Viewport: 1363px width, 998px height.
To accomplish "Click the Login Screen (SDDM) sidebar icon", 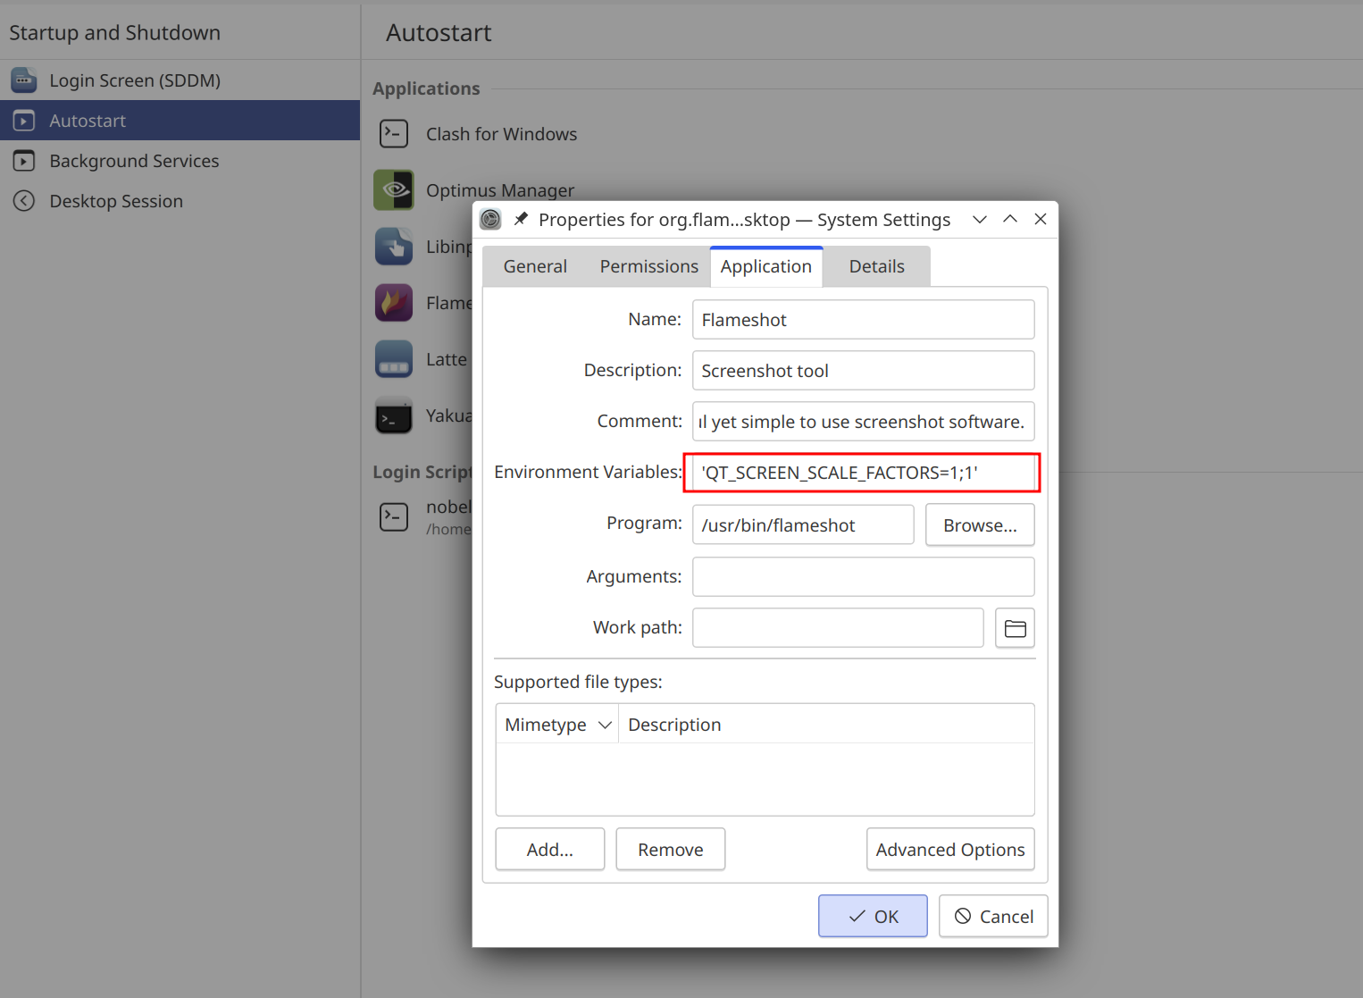I will coord(24,80).
